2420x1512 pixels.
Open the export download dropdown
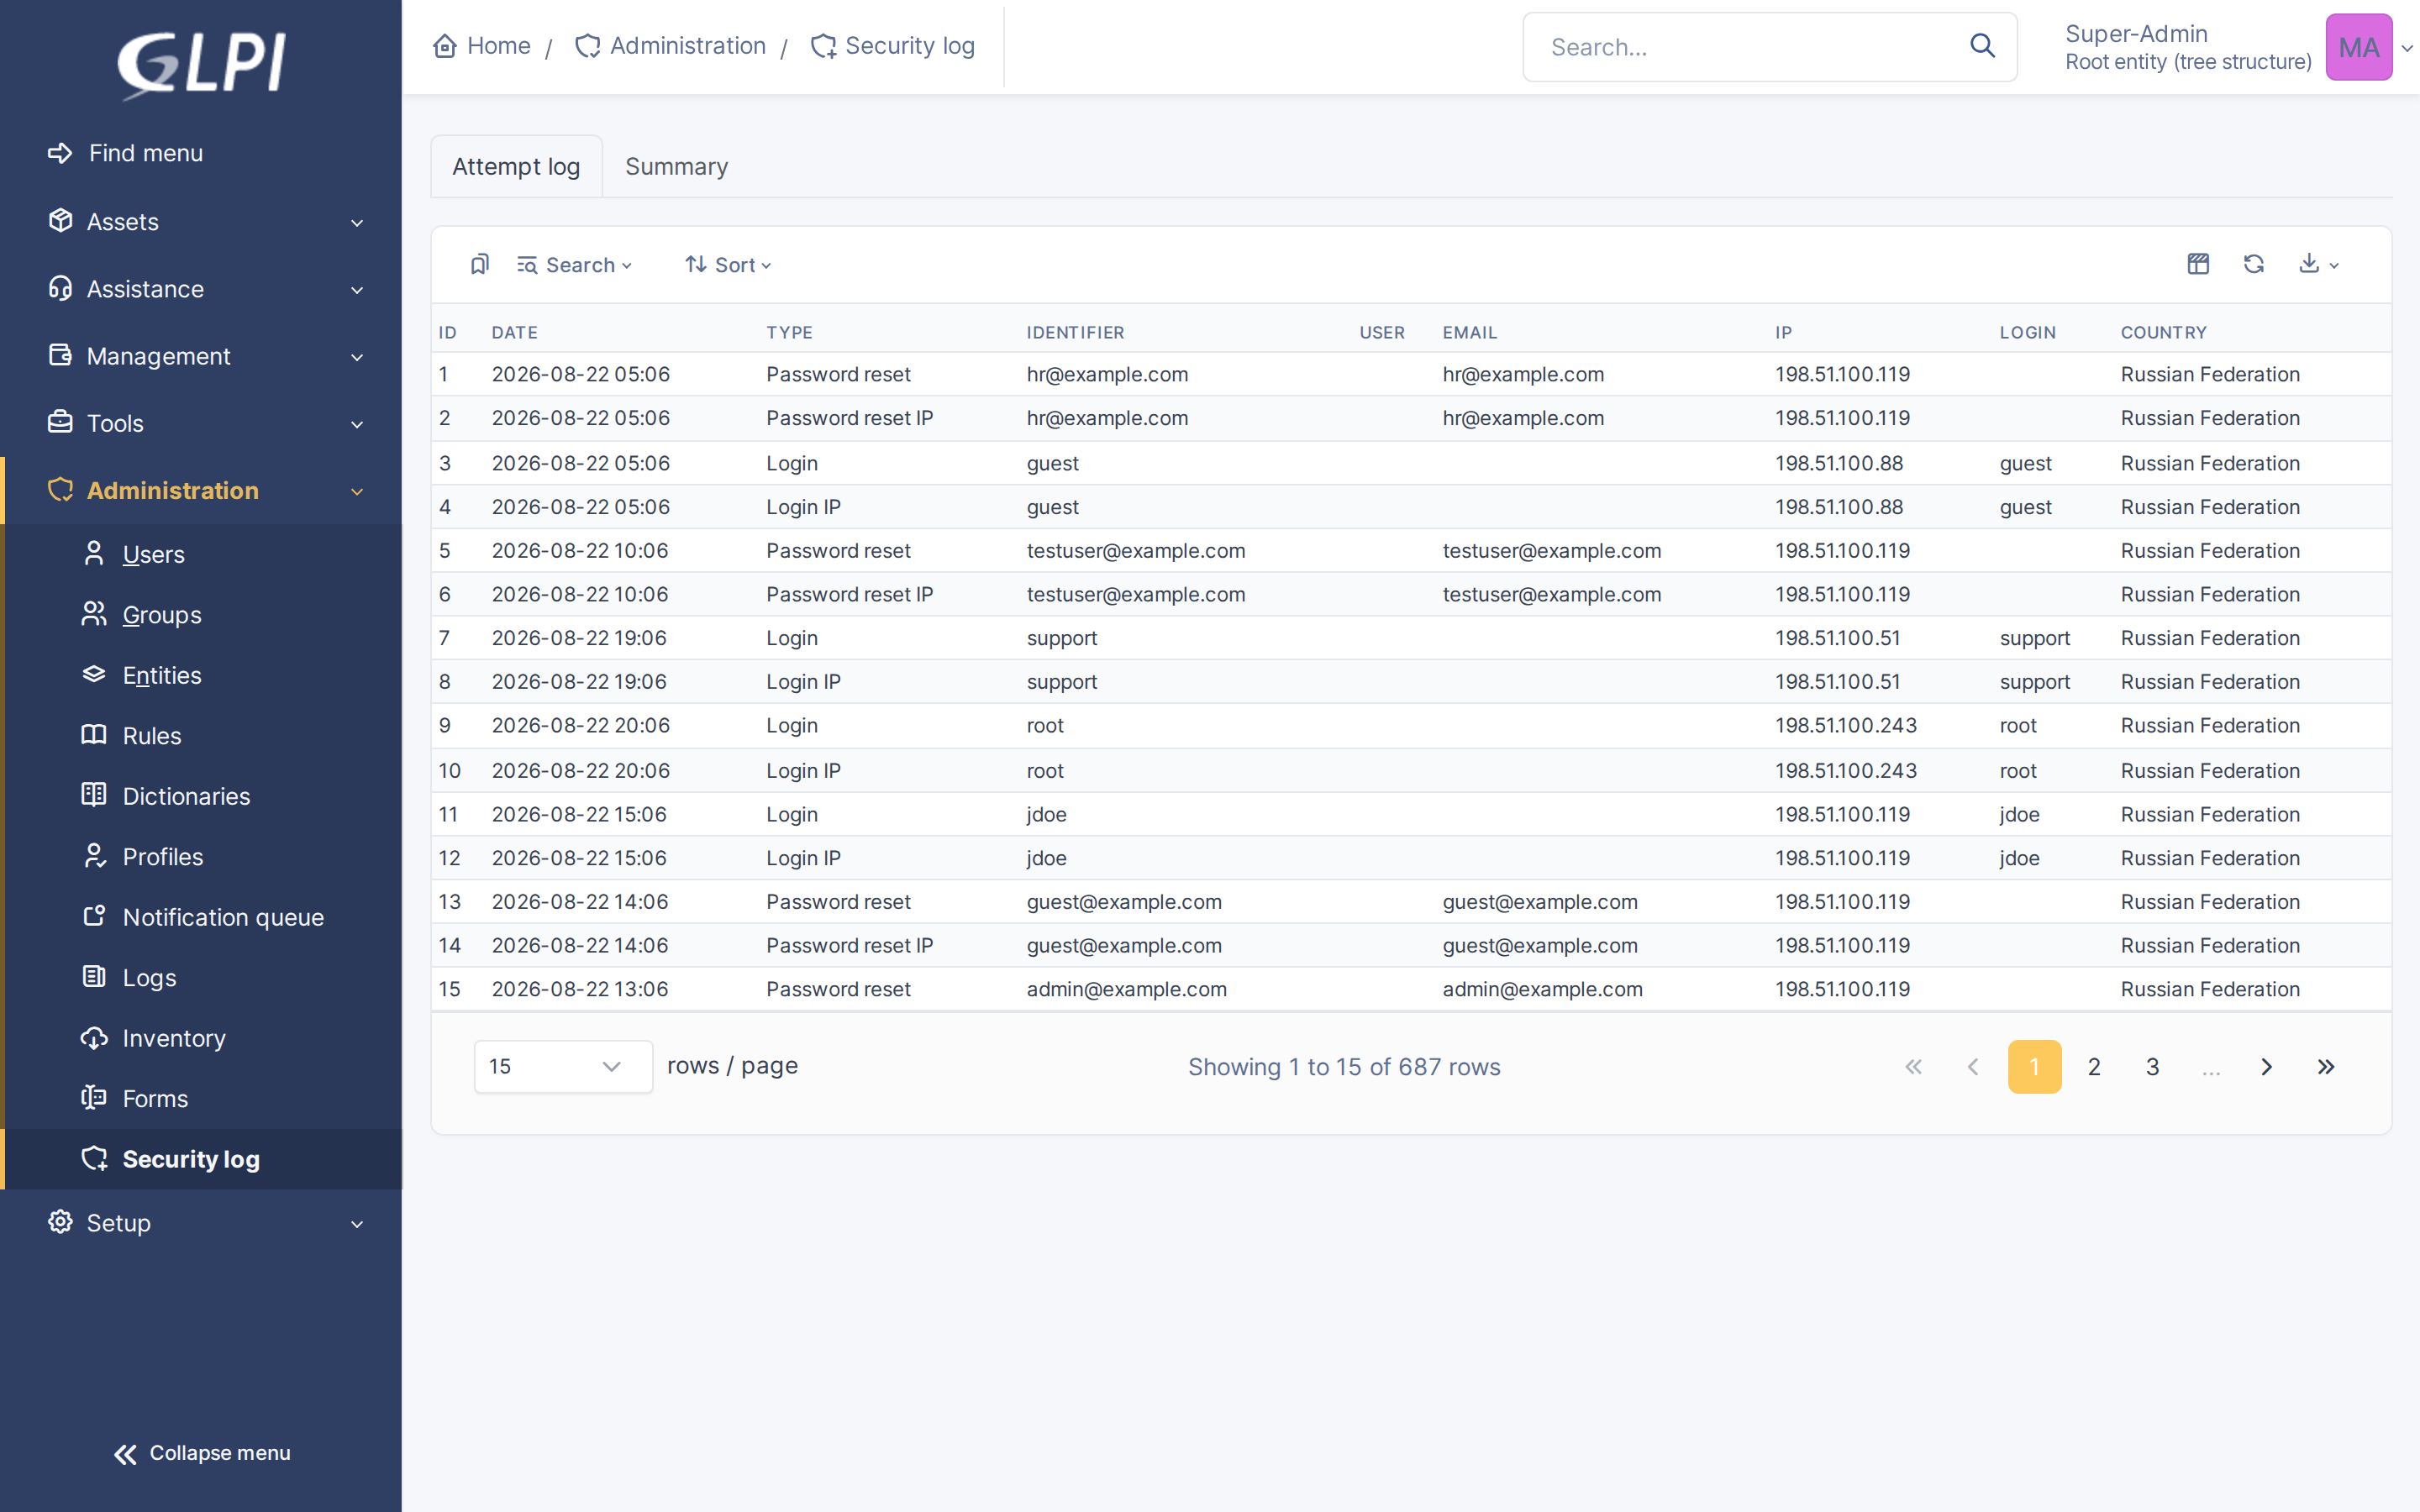2318,264
